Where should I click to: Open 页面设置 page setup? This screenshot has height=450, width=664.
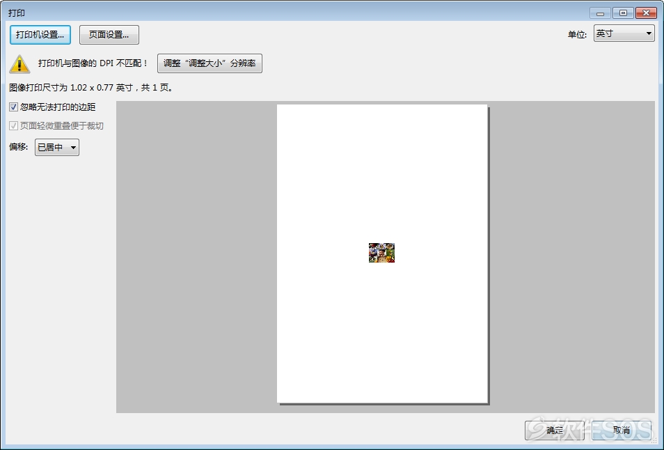click(x=109, y=35)
